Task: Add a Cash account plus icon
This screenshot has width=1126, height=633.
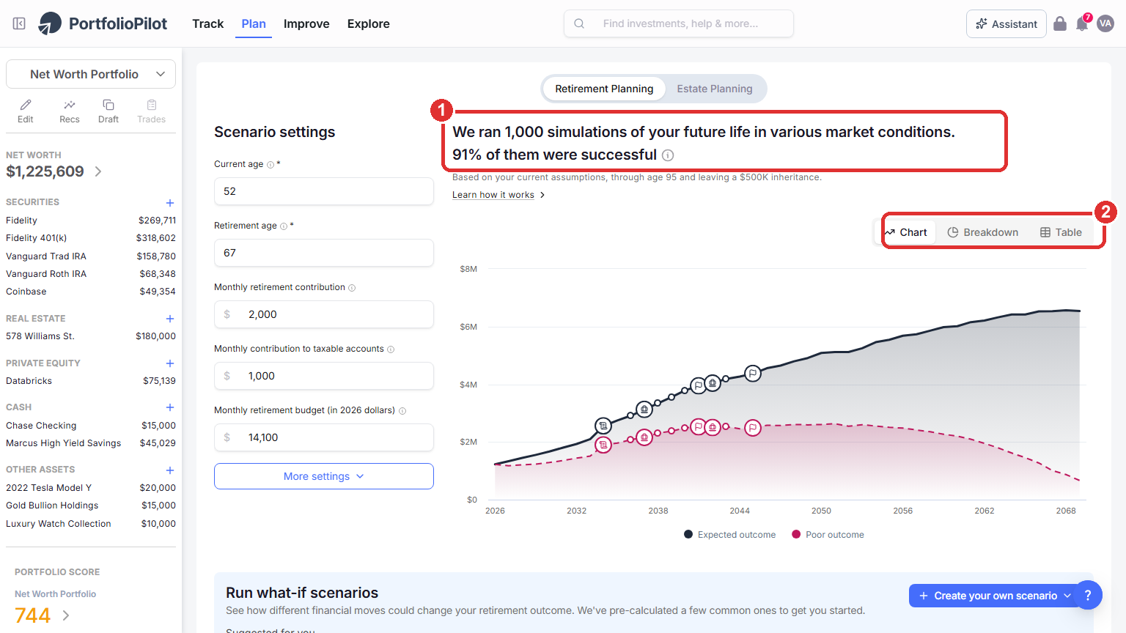Action: (170, 407)
